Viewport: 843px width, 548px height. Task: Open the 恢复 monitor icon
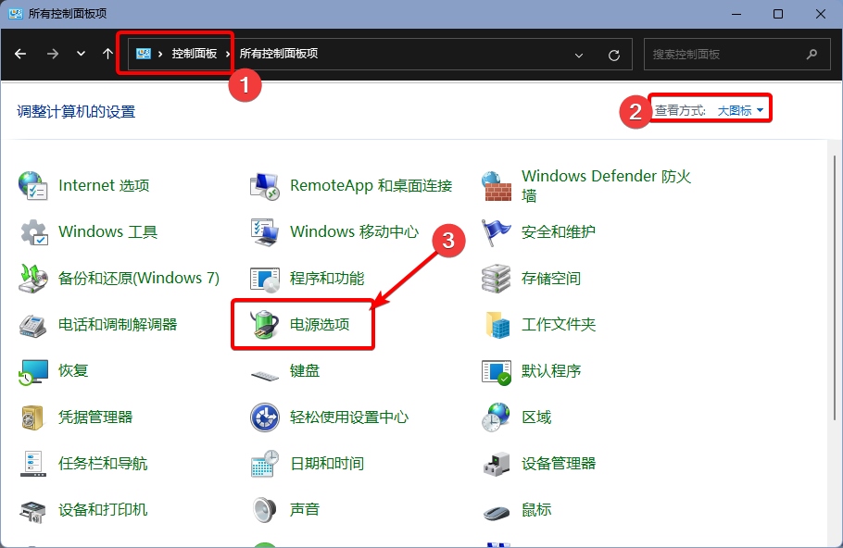[x=33, y=371]
